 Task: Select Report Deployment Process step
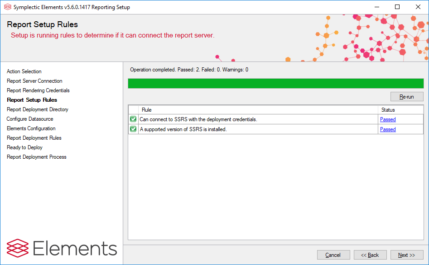pos(36,157)
